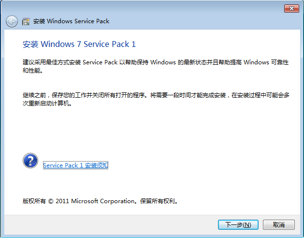Click the gray footer bar left of 下一步
The width and height of the screenshot is (304, 238).
click(111, 224)
